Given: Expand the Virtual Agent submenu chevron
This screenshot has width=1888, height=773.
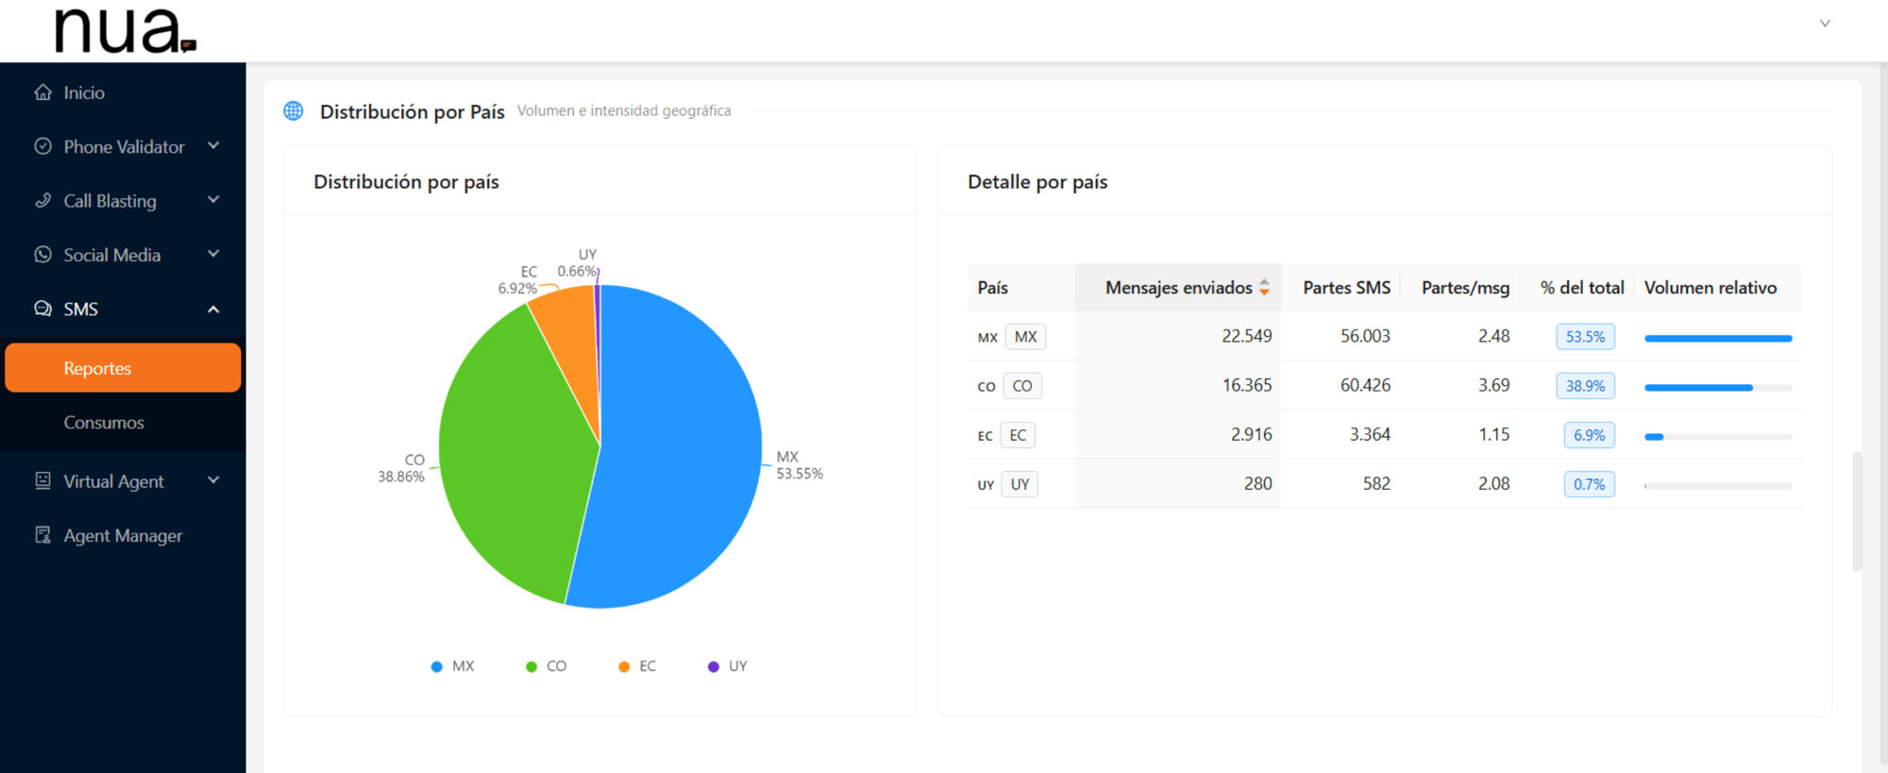Looking at the screenshot, I should [x=213, y=480].
